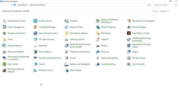Click the Recovery icon

point(98,52)
